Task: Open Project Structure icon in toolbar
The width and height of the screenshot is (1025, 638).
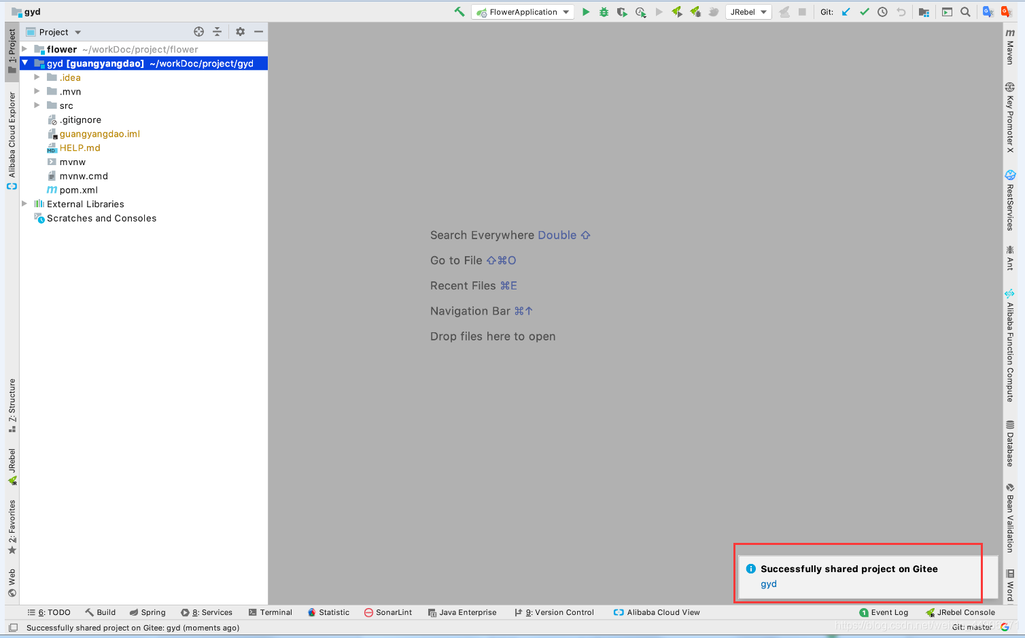Action: [924, 12]
